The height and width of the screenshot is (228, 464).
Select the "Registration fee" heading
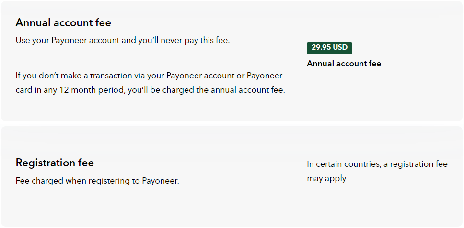click(55, 163)
